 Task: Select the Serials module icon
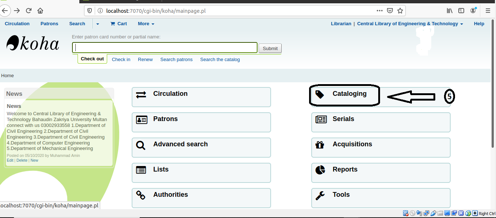tap(320, 120)
